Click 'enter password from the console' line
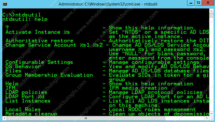Screen dimensions: 215x122 [x=159, y=58]
